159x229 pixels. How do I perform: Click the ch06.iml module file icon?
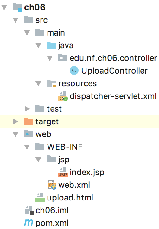(29, 210)
